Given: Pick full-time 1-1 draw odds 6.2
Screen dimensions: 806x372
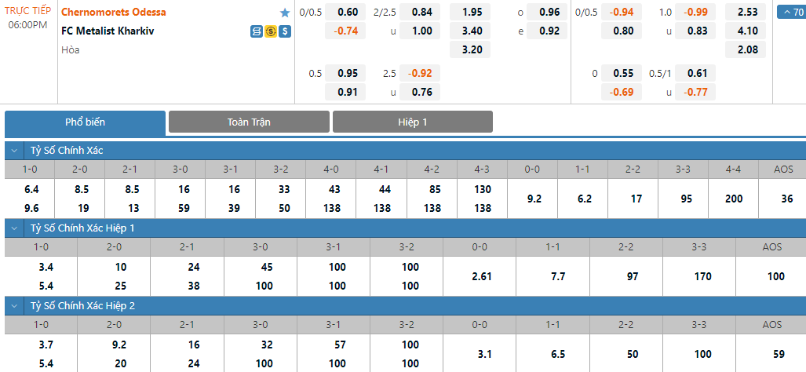Looking at the screenshot, I should [x=585, y=199].
